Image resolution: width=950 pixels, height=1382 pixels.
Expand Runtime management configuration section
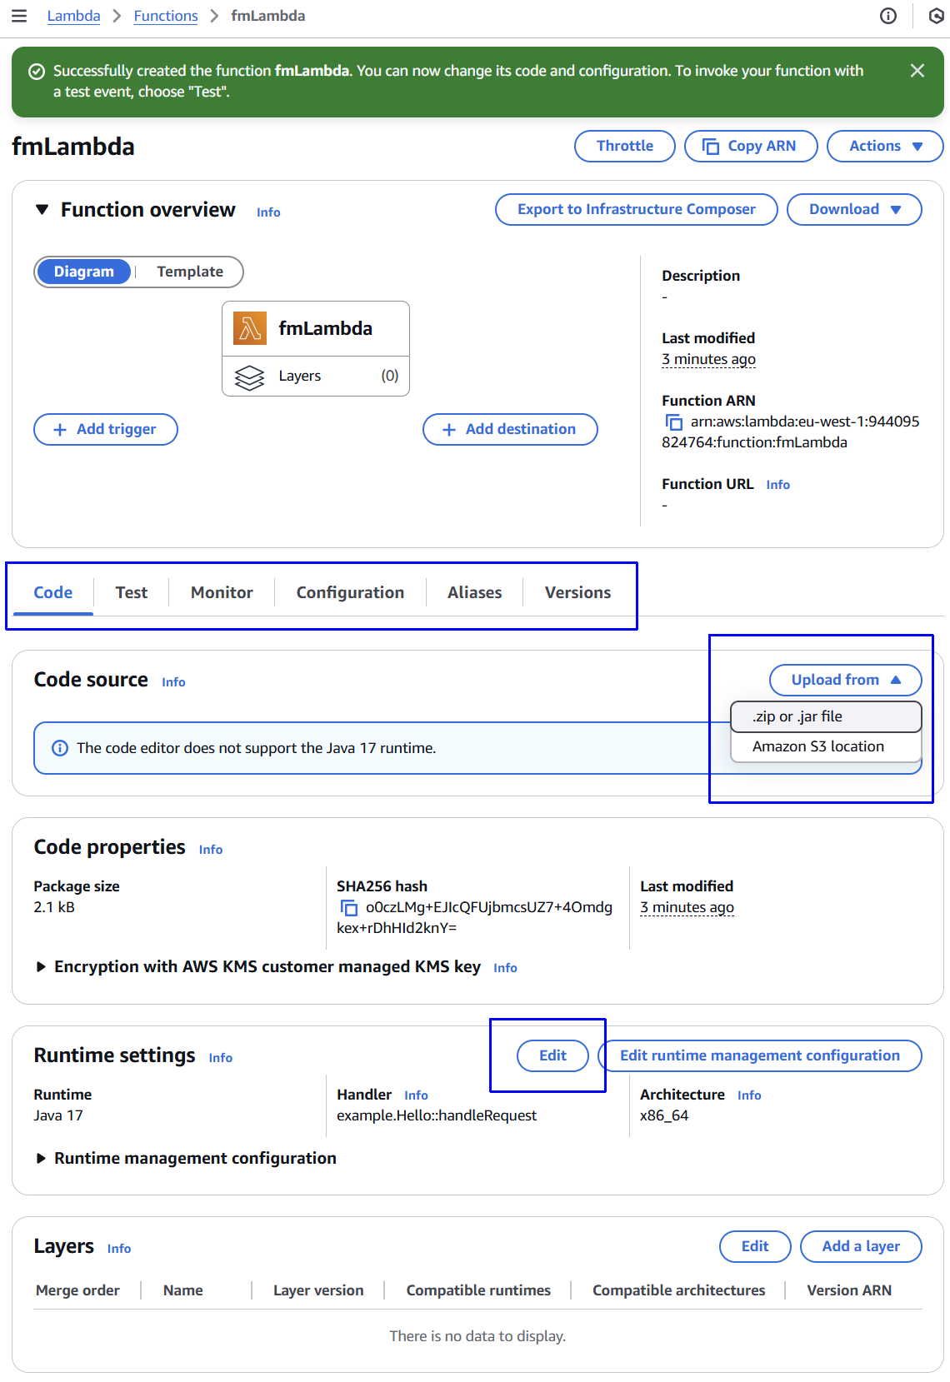coord(41,1159)
